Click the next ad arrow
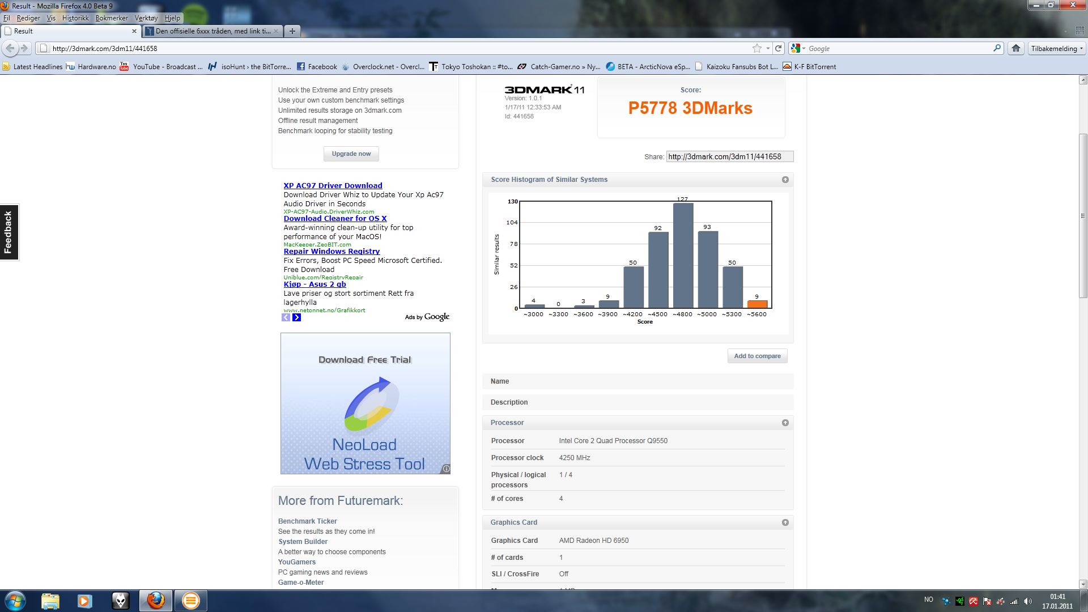1088x612 pixels. click(x=297, y=317)
